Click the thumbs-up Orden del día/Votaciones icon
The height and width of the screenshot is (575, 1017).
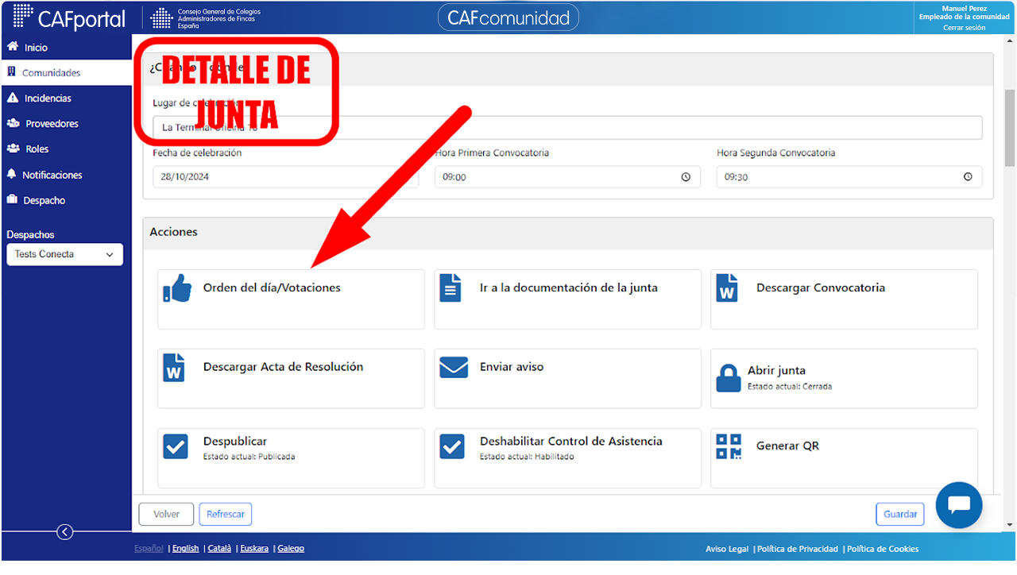click(x=177, y=288)
